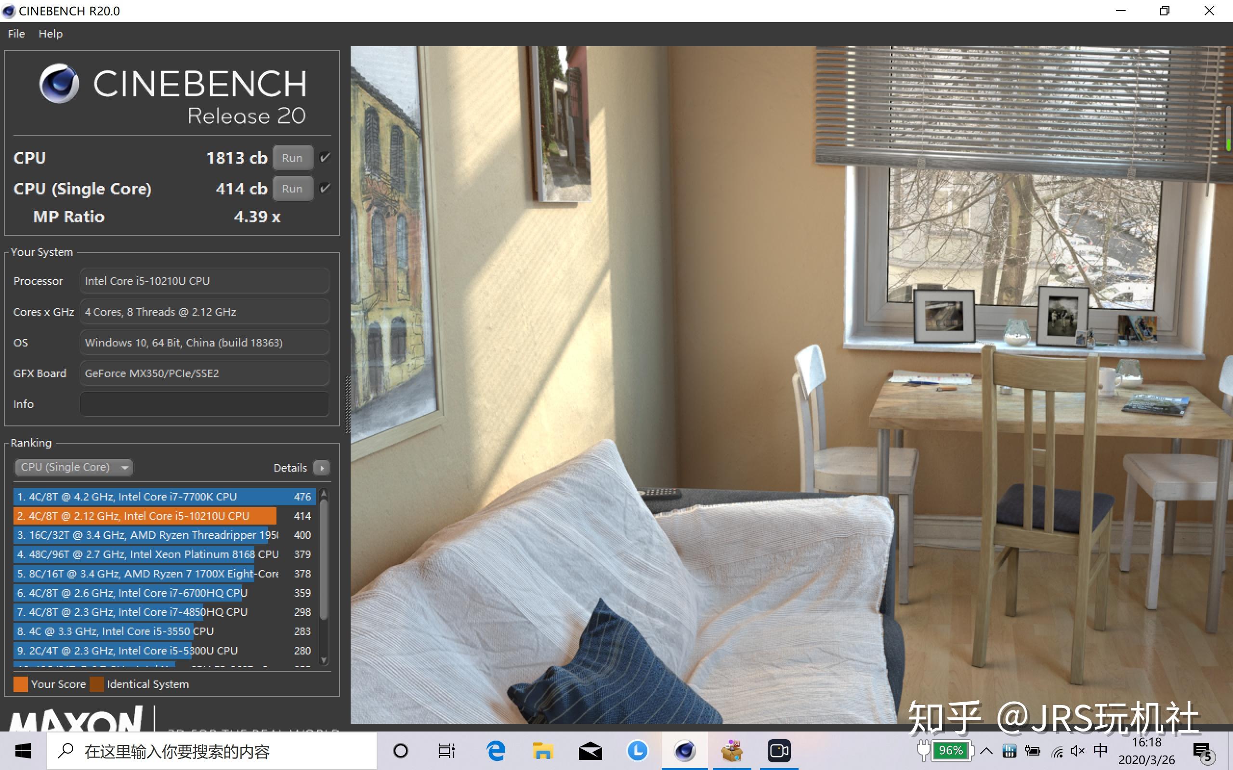
Task: Open the Windows Start menu
Action: pyautogui.click(x=23, y=751)
